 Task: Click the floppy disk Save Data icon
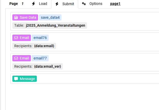(x=16, y=17)
